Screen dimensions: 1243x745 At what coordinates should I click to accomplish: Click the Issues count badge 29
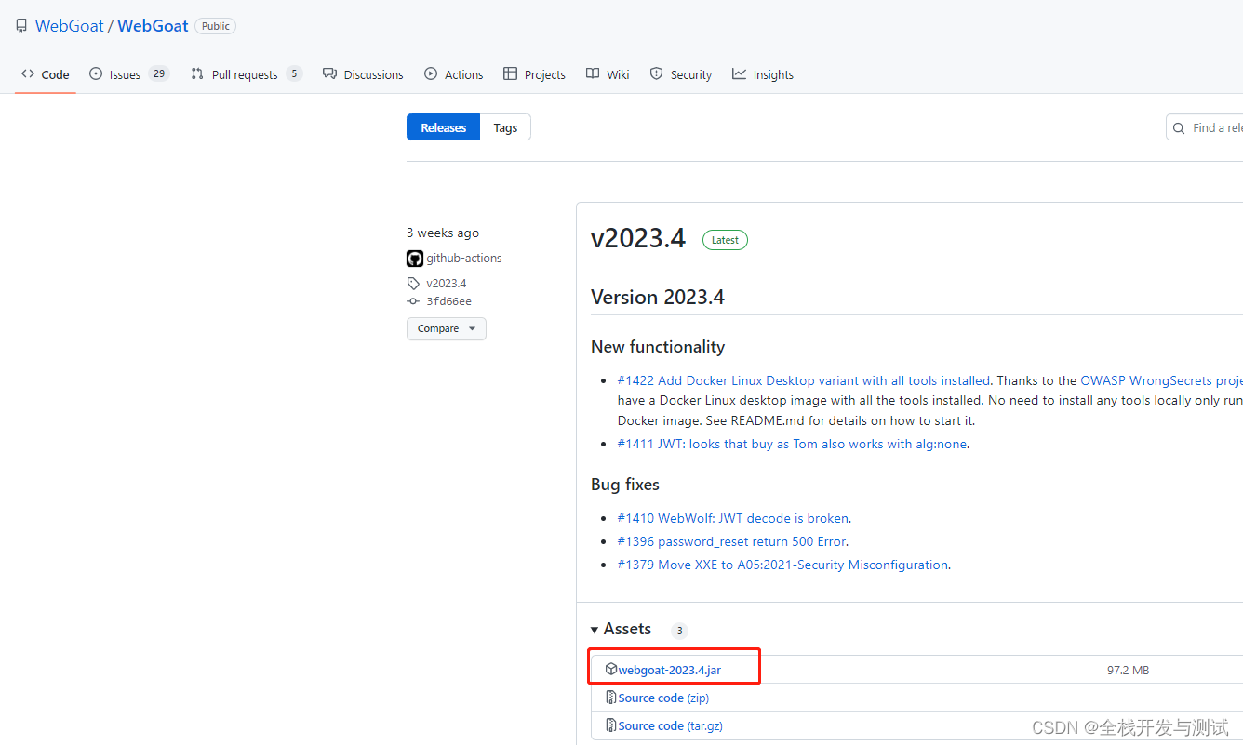(x=159, y=74)
